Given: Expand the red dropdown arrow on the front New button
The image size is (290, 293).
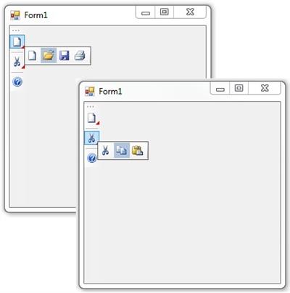Looking at the screenshot, I should tap(98, 123).
